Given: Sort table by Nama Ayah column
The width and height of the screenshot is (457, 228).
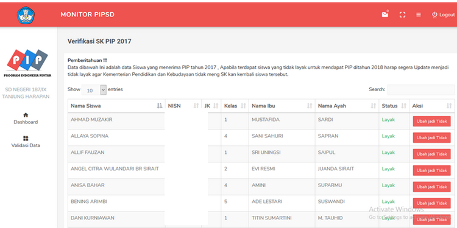Looking at the screenshot, I should 347,106.
